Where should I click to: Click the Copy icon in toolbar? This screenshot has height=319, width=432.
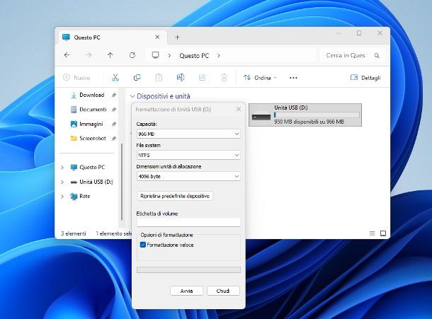click(137, 78)
